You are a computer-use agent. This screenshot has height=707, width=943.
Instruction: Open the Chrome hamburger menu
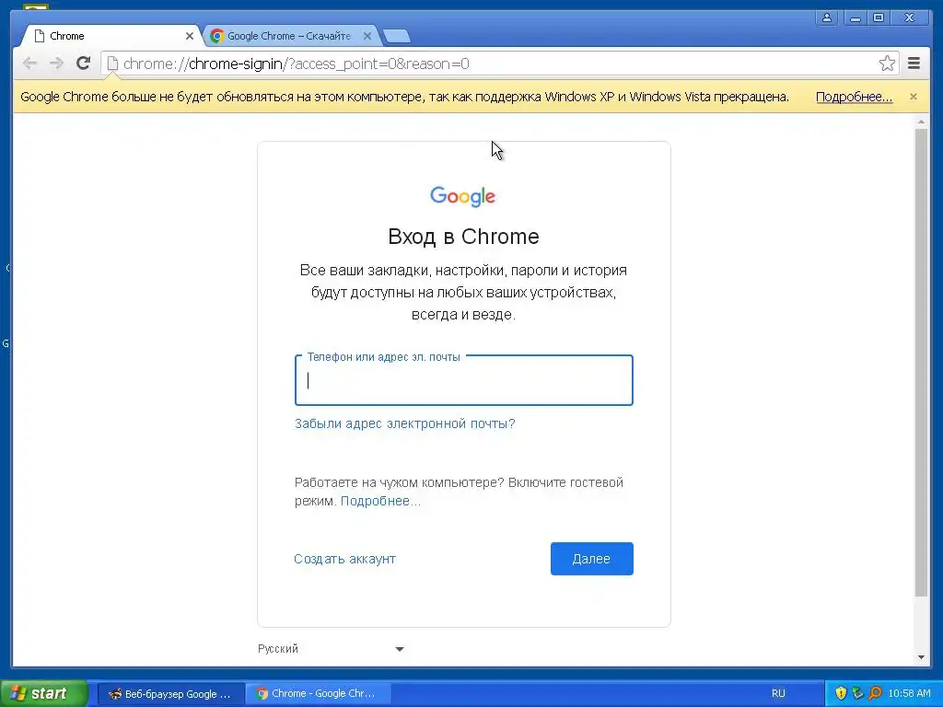click(x=914, y=64)
